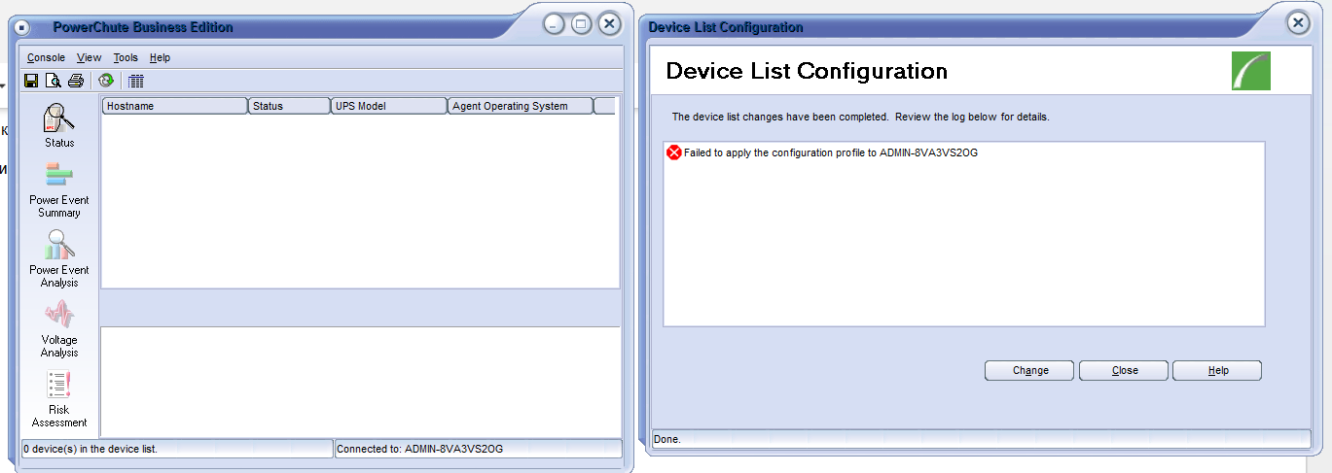Open the View menu

(x=89, y=58)
